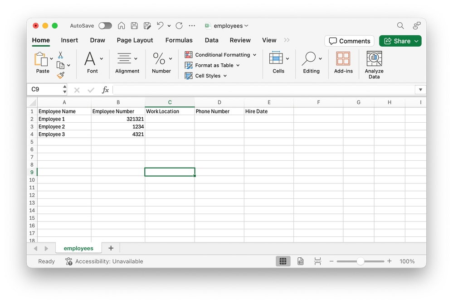453x303 pixels.
Task: Add a new sheet with the plus button
Action: pyautogui.click(x=111, y=248)
